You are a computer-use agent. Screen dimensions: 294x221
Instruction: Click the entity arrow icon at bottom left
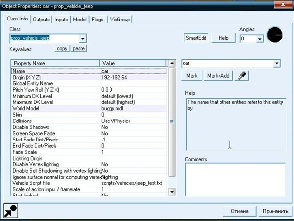pos(11,211)
